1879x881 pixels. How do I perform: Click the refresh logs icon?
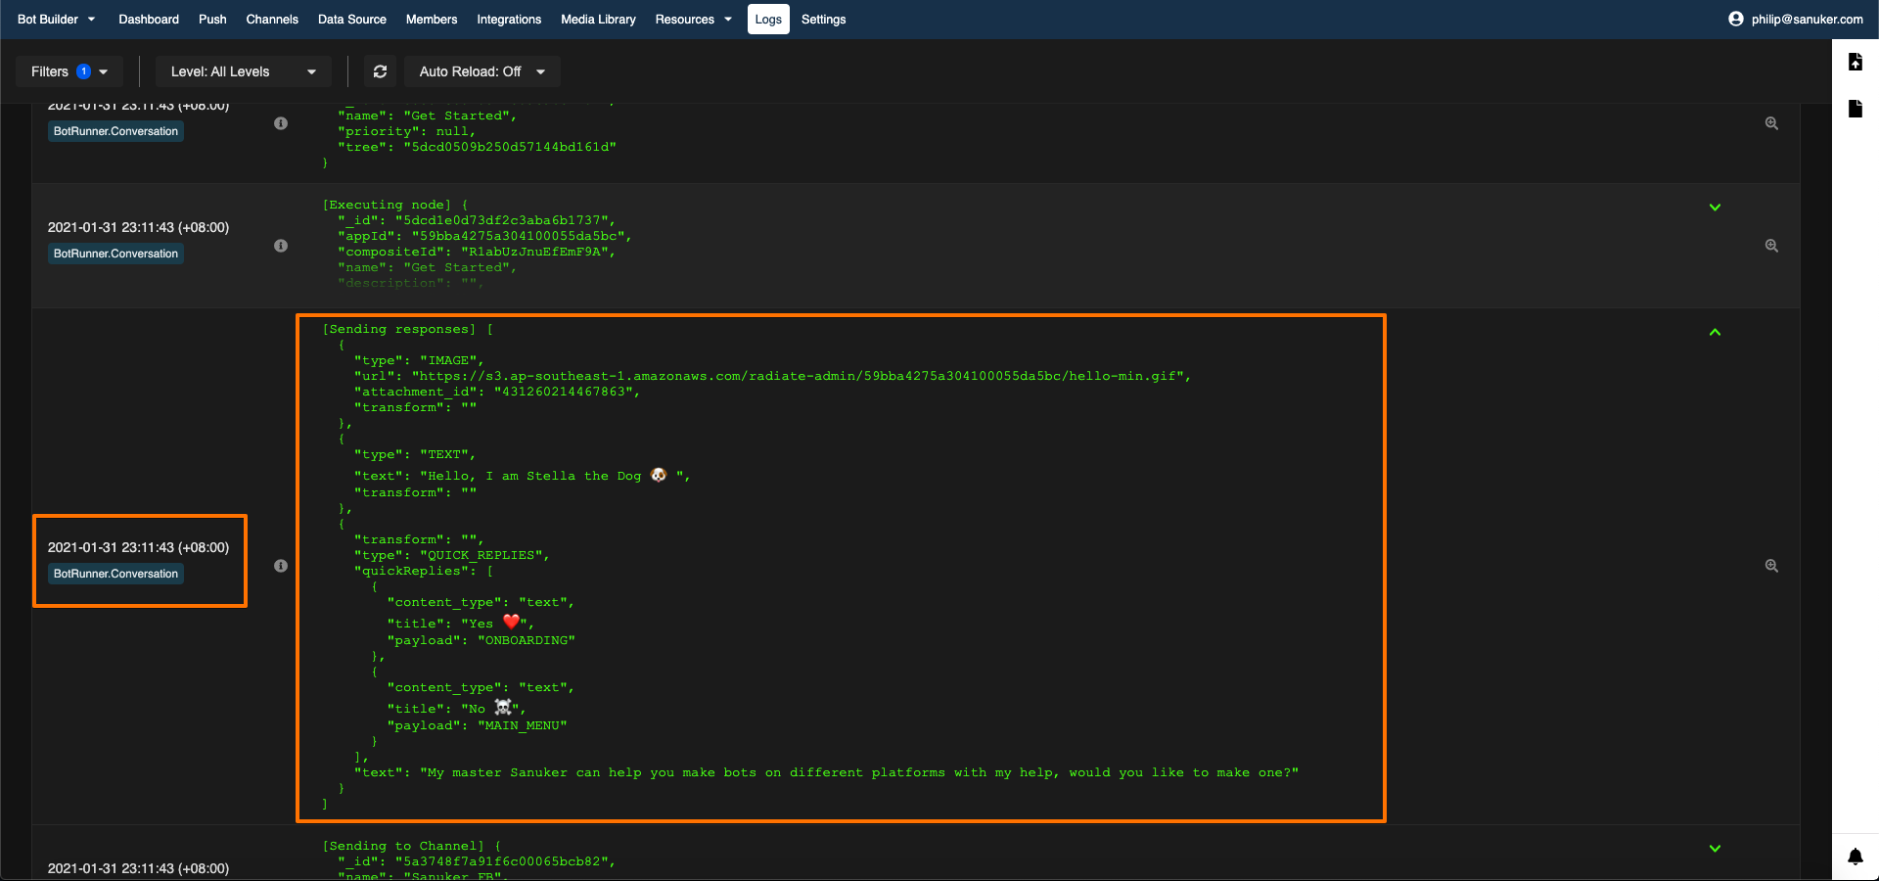380,71
